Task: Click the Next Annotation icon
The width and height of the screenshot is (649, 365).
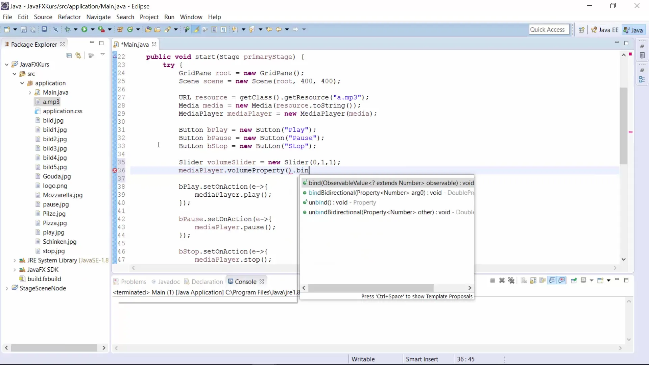Action: click(x=235, y=29)
